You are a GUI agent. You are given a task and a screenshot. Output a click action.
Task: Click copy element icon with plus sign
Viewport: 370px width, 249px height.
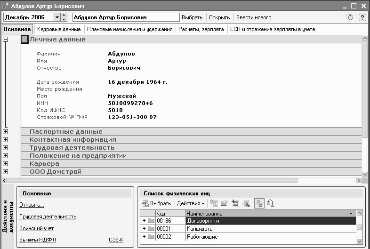tap(235, 203)
